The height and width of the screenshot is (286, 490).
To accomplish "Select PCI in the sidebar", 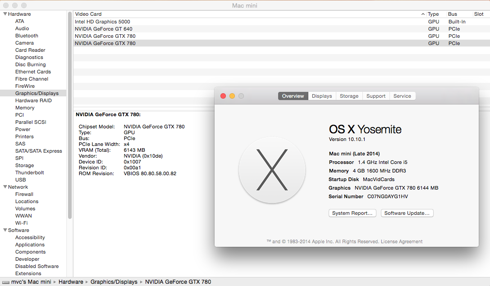I will tap(19, 114).
